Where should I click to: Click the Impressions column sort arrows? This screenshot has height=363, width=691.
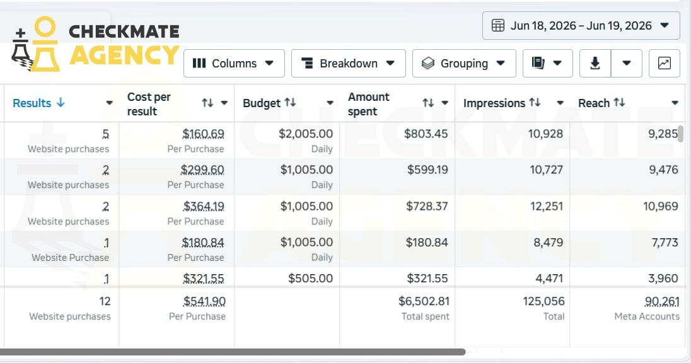[535, 103]
